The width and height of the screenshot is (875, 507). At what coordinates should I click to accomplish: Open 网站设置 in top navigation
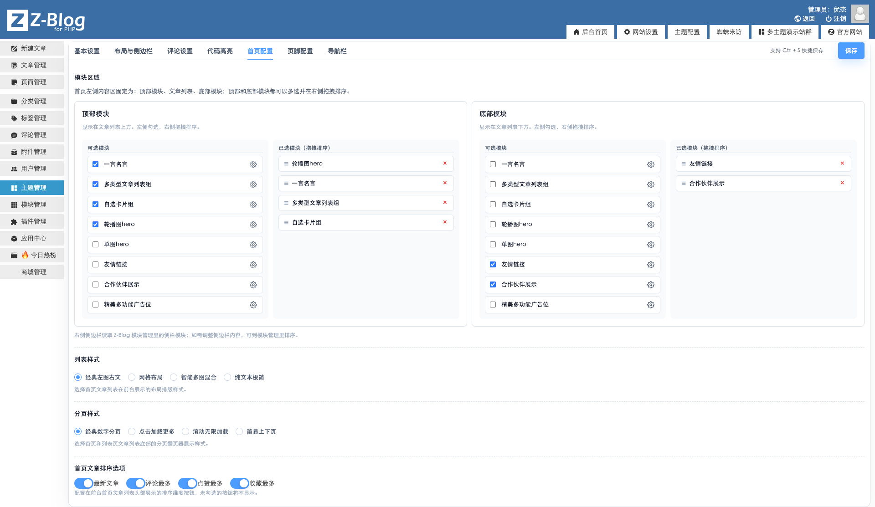pyautogui.click(x=641, y=32)
